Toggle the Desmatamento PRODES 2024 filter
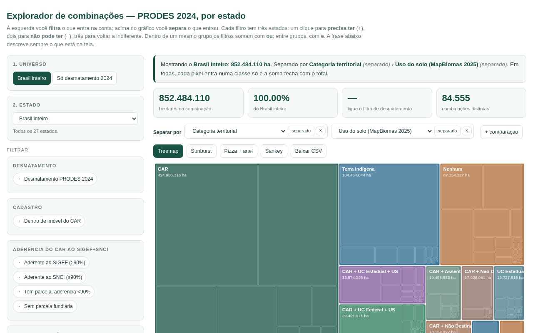The height and width of the screenshot is (333, 533). 55,179
